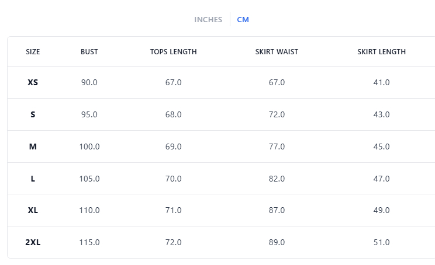Click the TOPS LENGTH column header

[x=174, y=52]
